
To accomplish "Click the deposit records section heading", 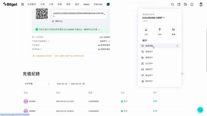I will (x=31, y=74).
